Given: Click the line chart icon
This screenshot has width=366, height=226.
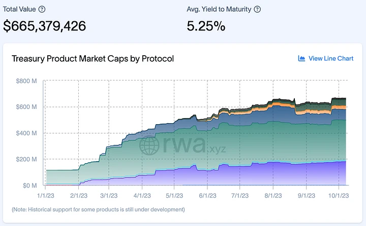Looking at the screenshot, I should pyautogui.click(x=301, y=58).
